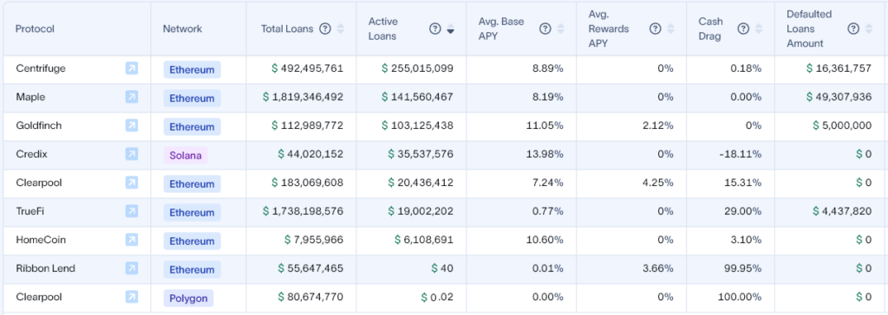
Task: Open Ribbon Lend external link icon
Action: (132, 268)
